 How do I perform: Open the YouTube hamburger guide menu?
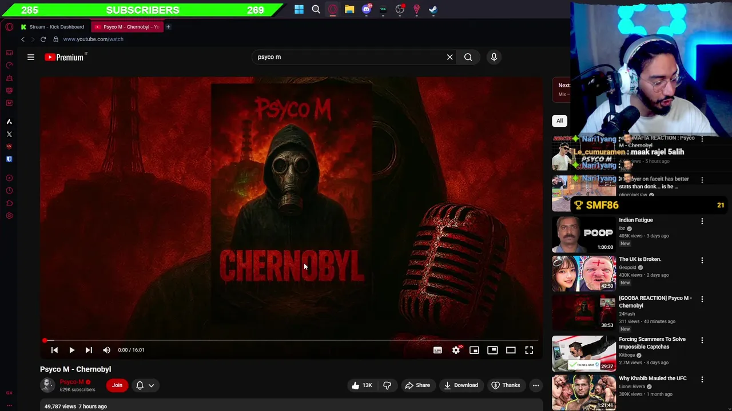coord(31,57)
